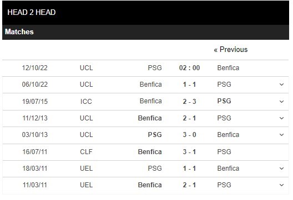Click the ICC competition label
The height and width of the screenshot is (200, 293).
pos(86,102)
